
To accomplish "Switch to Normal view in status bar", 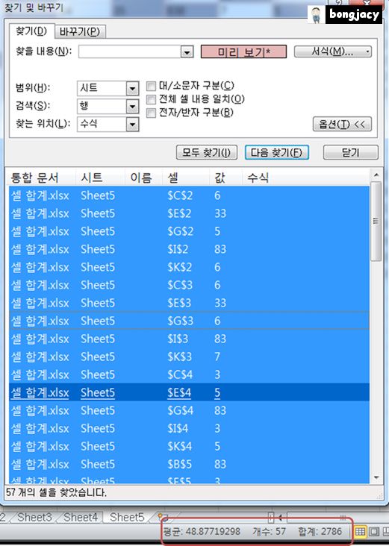I will click(x=360, y=532).
